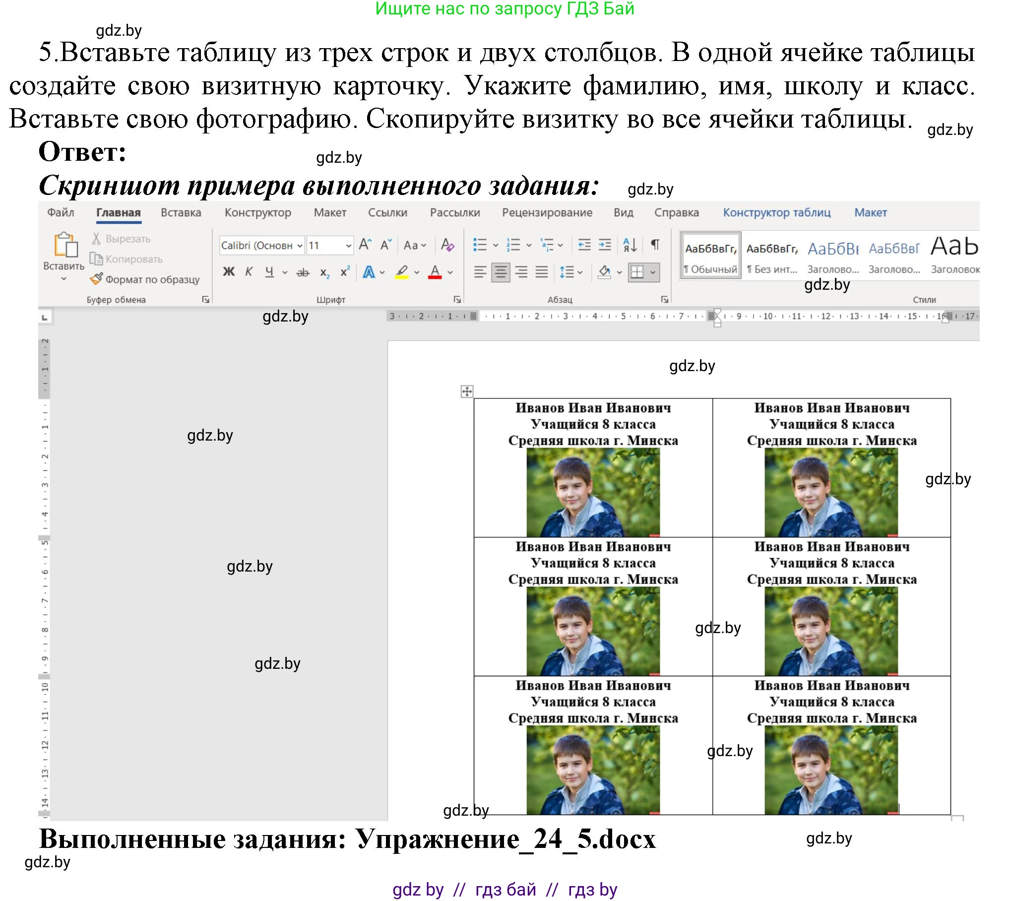Increase font size with the grow icon
This screenshot has width=1011, height=901.
365,245
